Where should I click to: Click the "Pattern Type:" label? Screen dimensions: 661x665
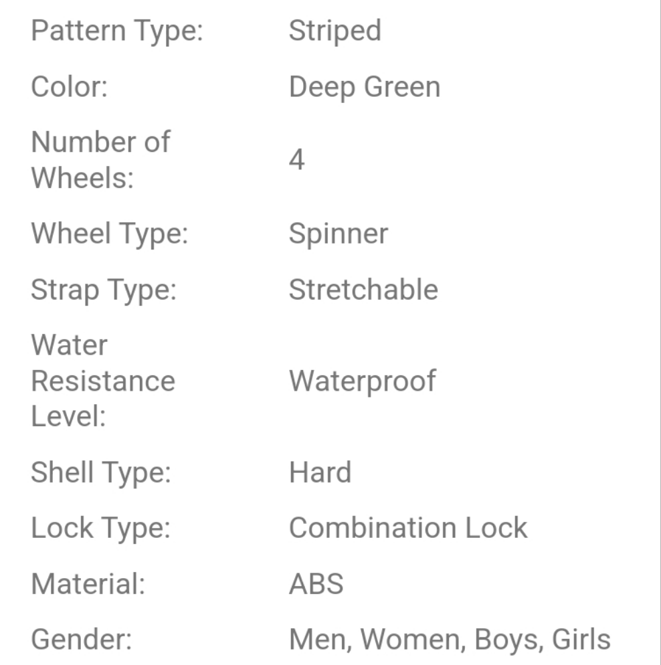(x=117, y=31)
